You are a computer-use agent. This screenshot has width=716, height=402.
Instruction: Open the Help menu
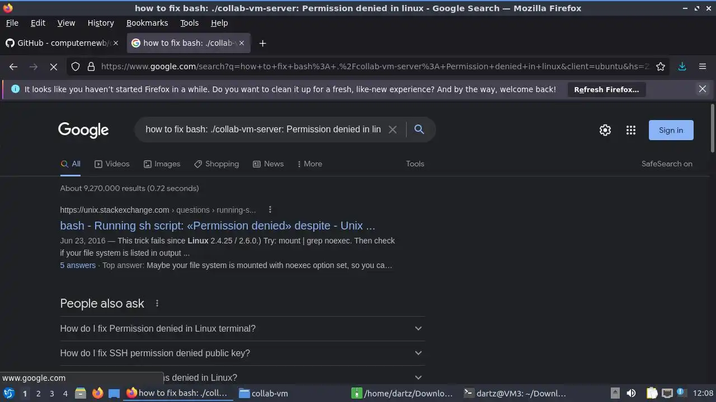coord(219,23)
